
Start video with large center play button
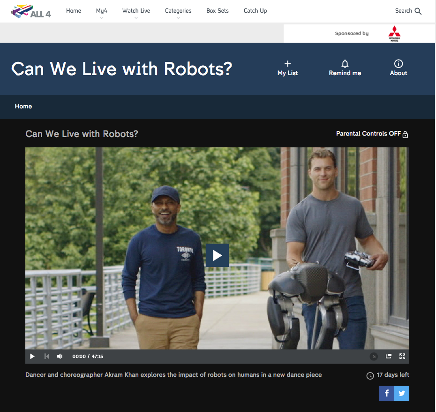217,255
